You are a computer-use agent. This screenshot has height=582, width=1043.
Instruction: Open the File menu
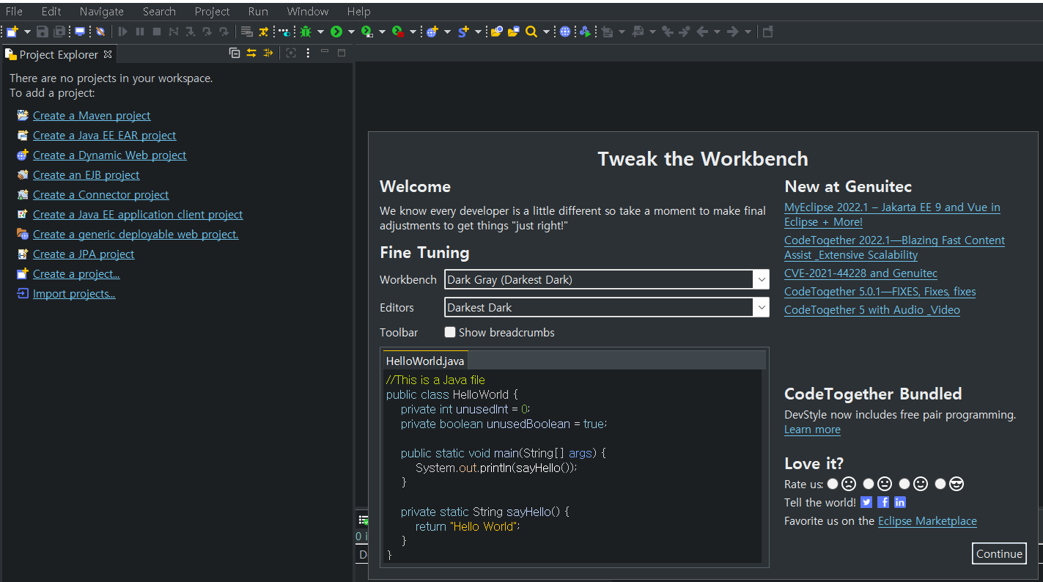coord(14,11)
